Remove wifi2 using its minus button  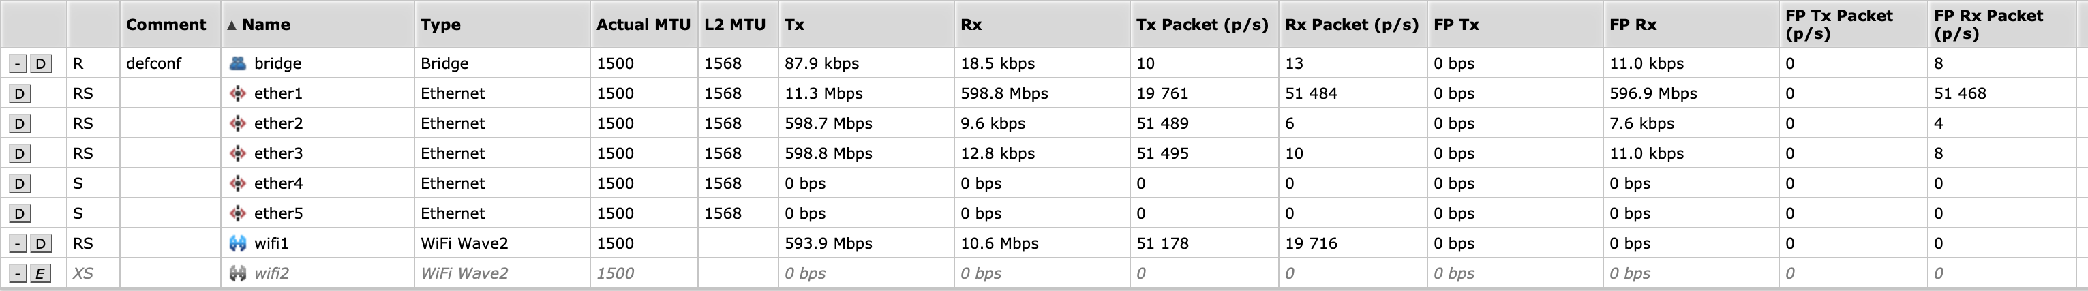coord(18,273)
